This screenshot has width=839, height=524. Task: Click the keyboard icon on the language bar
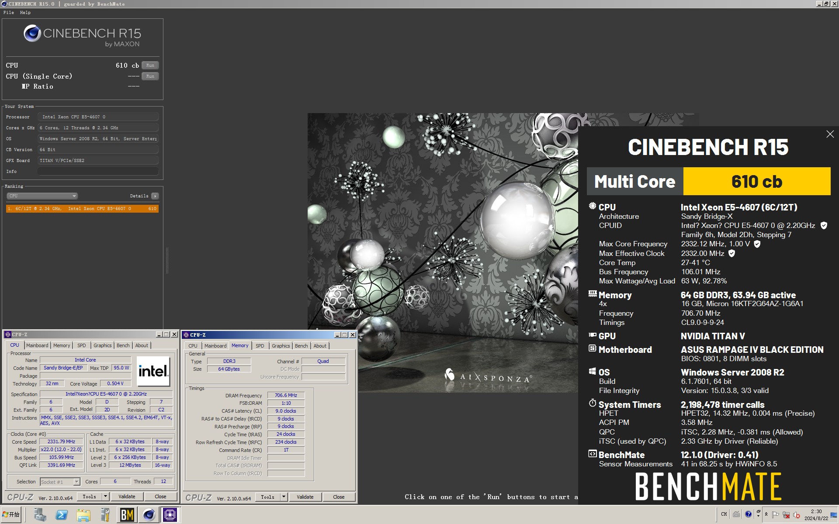pyautogui.click(x=736, y=514)
